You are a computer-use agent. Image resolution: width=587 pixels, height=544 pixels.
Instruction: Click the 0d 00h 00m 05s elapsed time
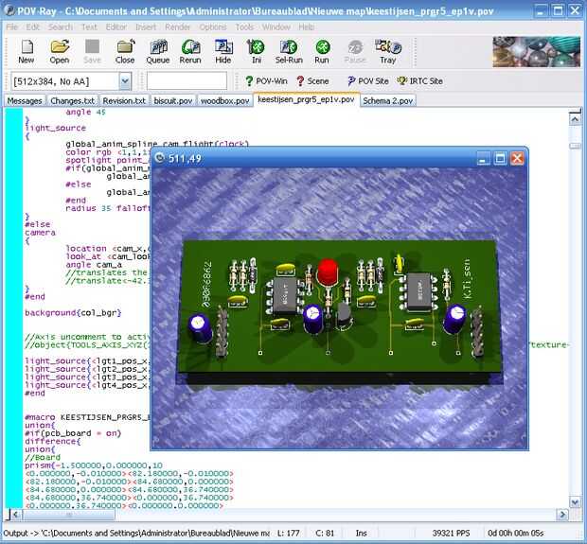(x=515, y=533)
